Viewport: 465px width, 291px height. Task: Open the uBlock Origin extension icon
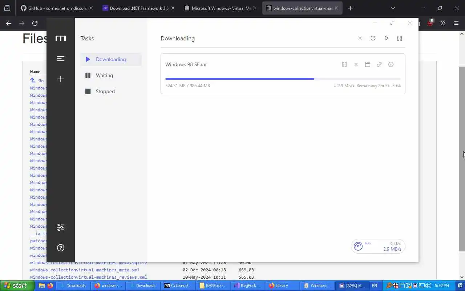click(430, 23)
